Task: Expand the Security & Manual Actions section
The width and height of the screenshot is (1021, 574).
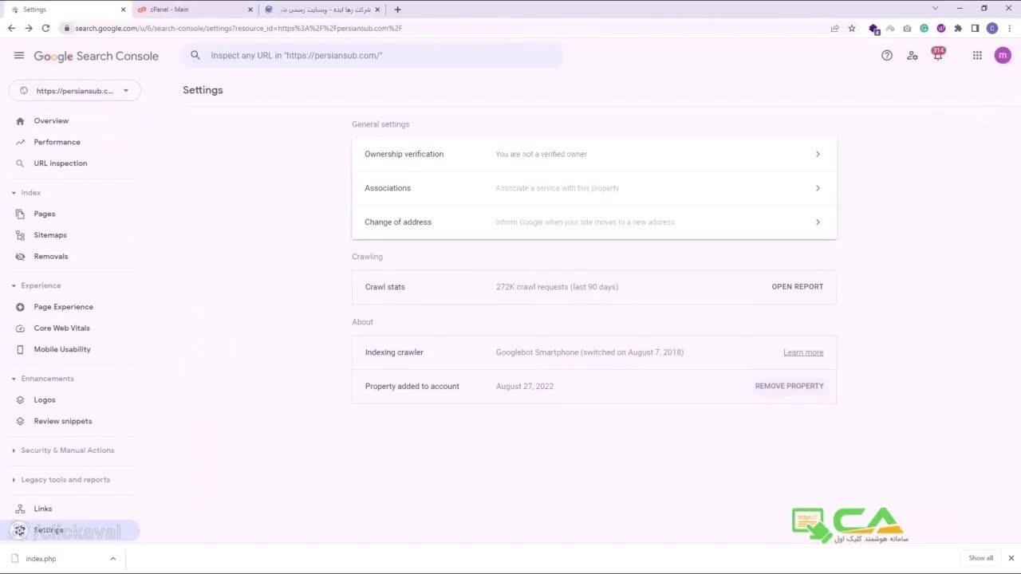Action: [x=14, y=450]
